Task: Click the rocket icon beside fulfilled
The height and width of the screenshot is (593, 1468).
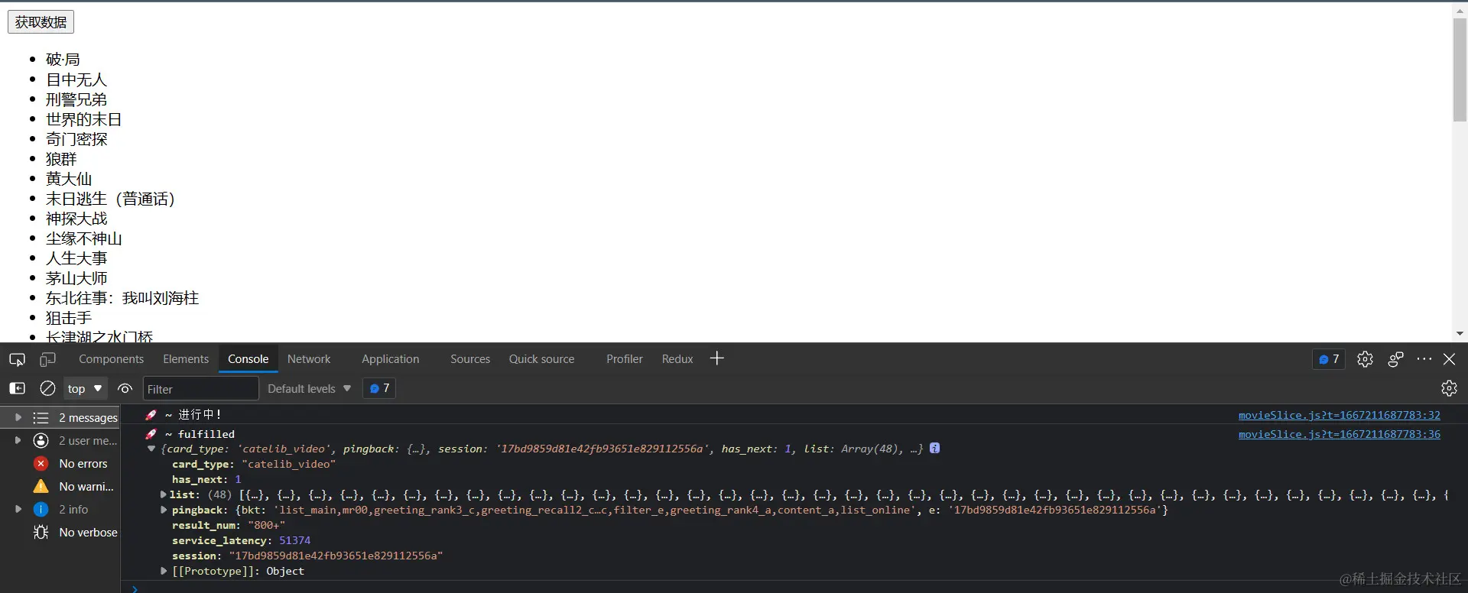Action: [x=151, y=434]
